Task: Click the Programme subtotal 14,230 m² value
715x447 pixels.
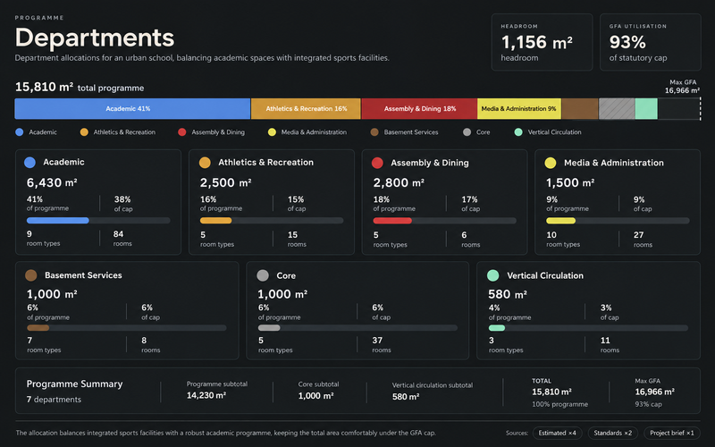Action: click(206, 395)
